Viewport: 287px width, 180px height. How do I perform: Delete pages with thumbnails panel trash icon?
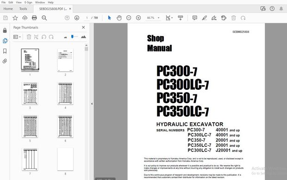tap(29, 37)
